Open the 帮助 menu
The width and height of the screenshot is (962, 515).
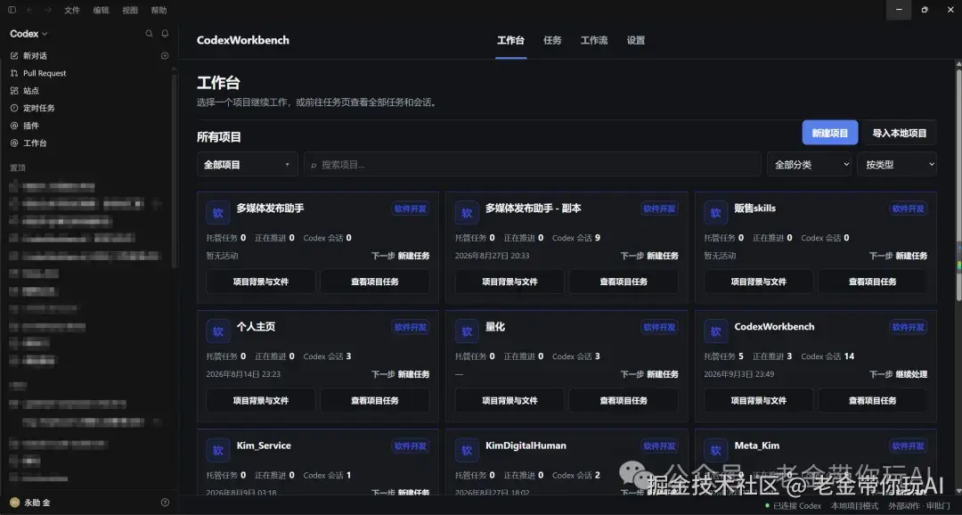pos(159,10)
